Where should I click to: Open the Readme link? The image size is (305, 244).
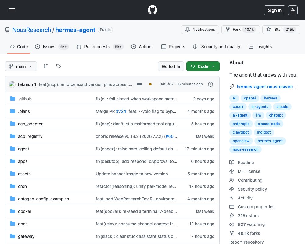(242, 163)
